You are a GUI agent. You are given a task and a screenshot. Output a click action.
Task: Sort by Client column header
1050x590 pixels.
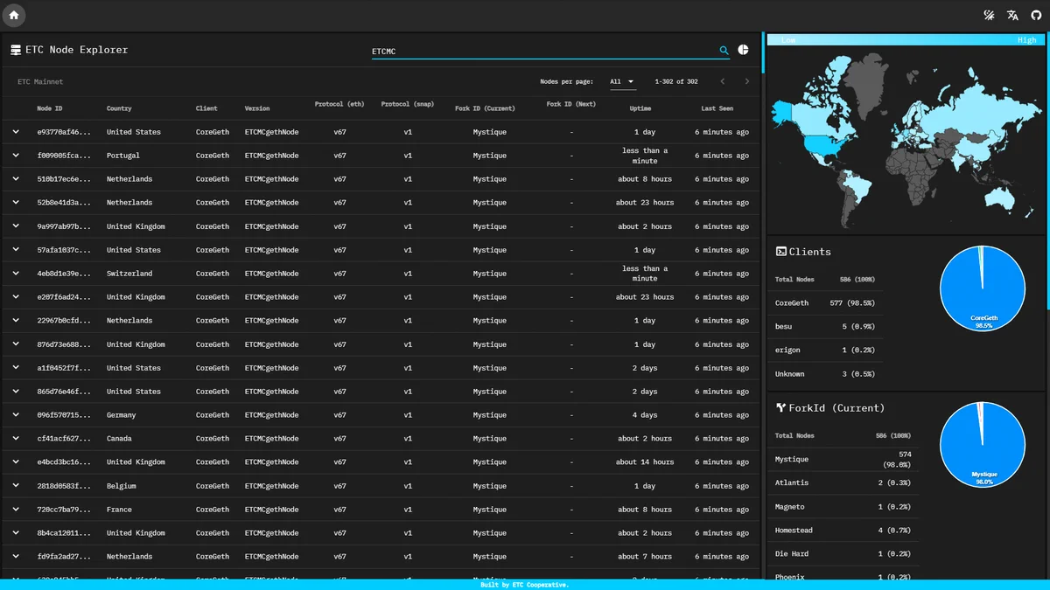[206, 108]
